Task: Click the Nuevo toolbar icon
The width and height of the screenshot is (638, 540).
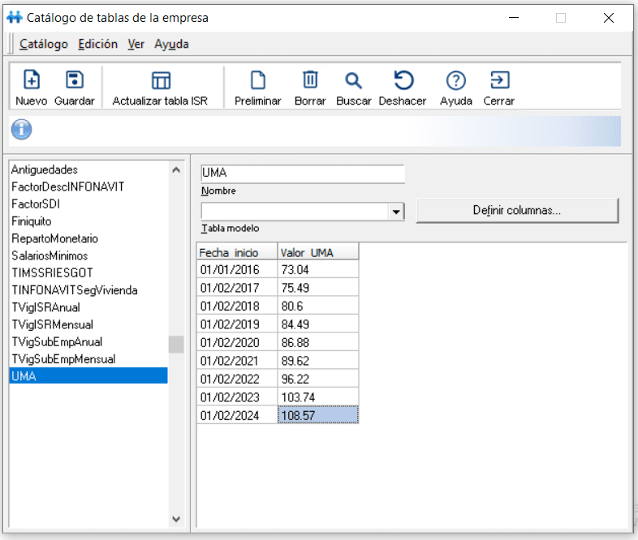Action: click(x=32, y=79)
